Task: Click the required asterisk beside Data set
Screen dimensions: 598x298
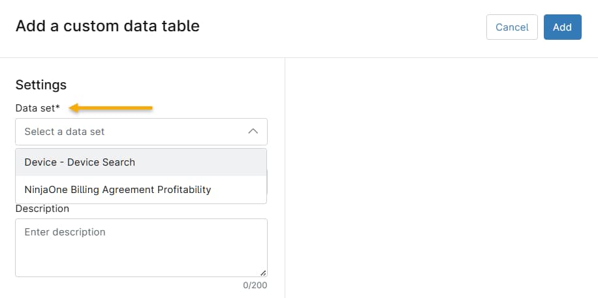Action: (x=57, y=108)
